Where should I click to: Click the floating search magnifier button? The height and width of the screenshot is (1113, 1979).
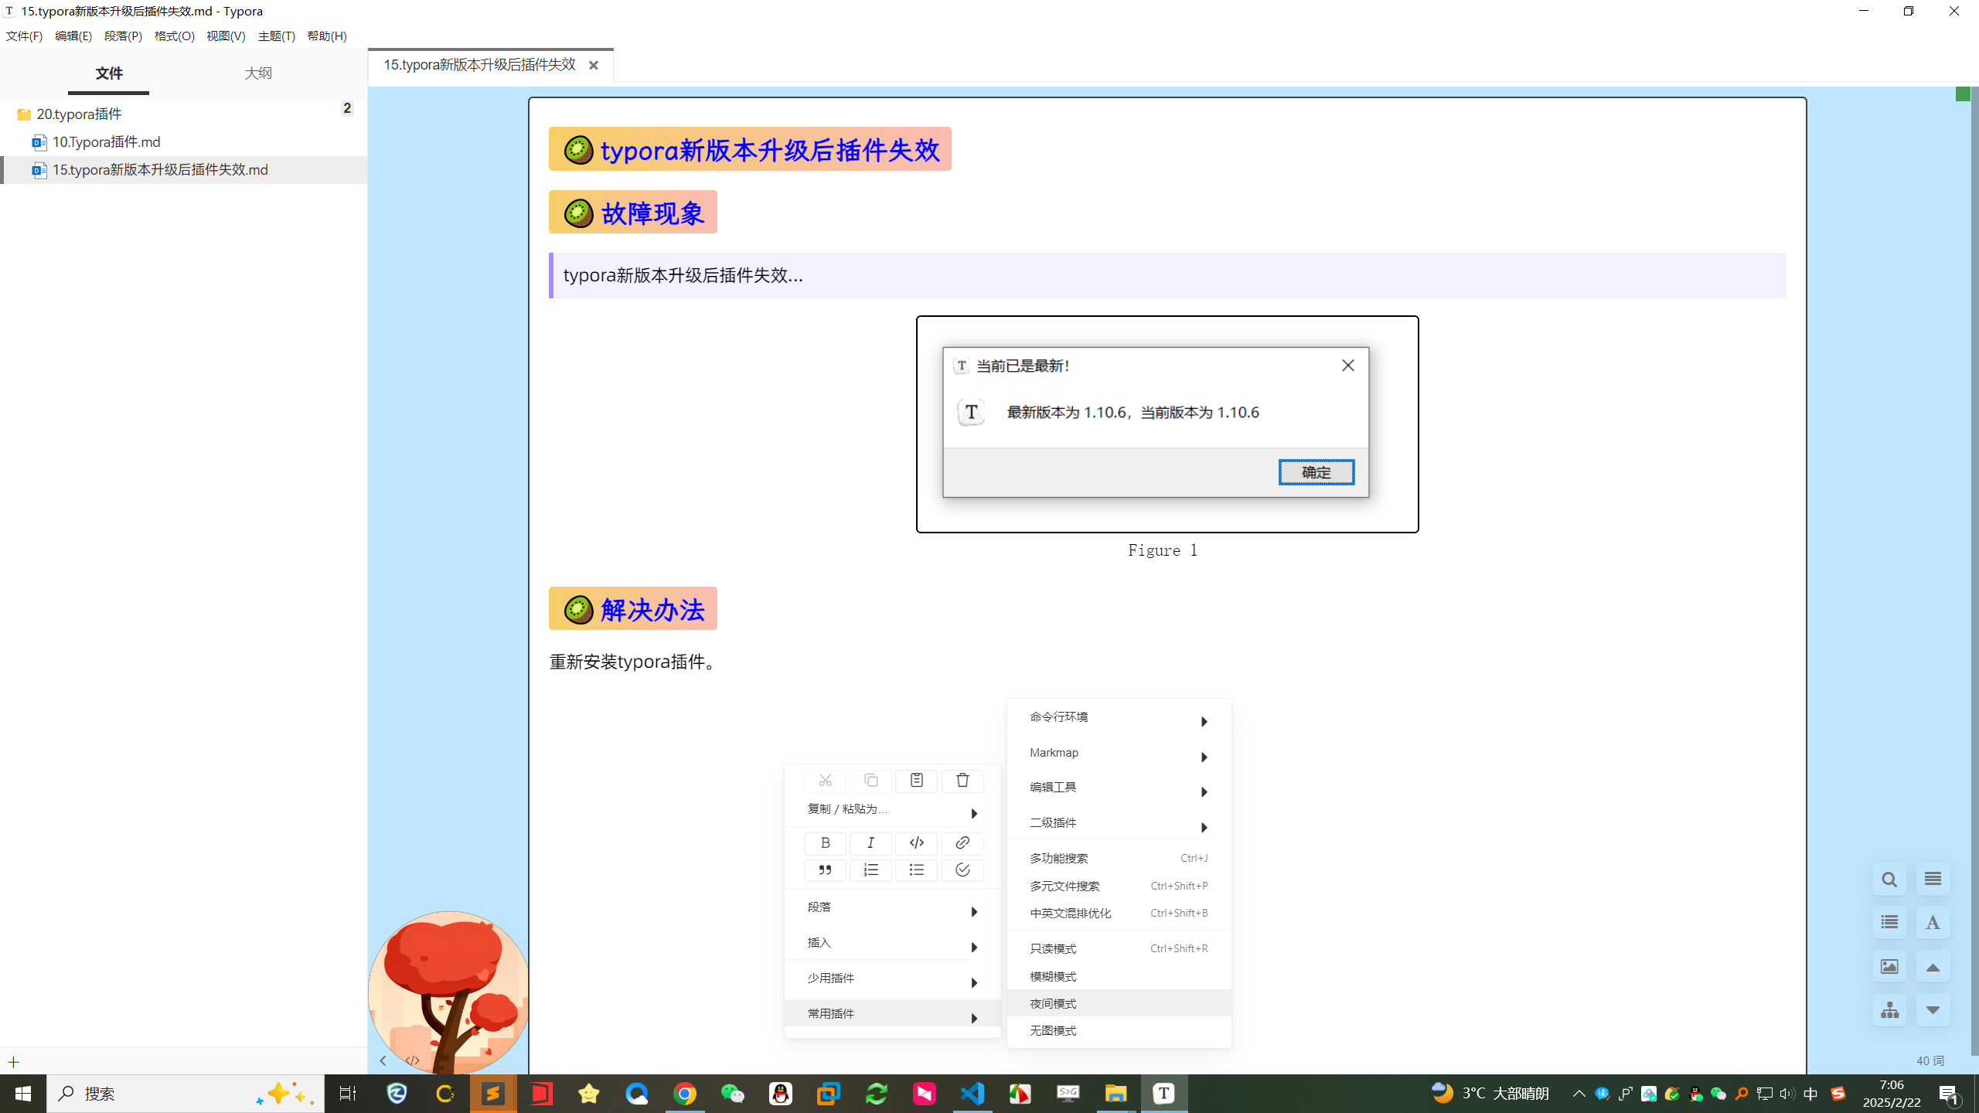point(1889,879)
